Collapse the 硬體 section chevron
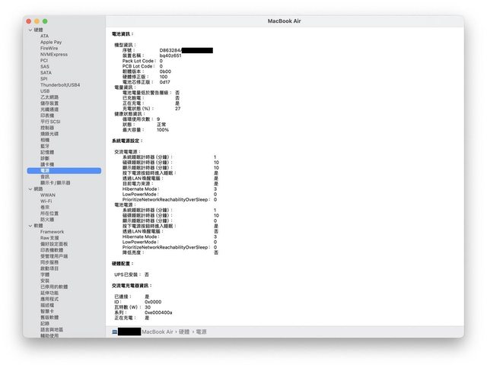This screenshot has width=487, height=368. (x=30, y=30)
